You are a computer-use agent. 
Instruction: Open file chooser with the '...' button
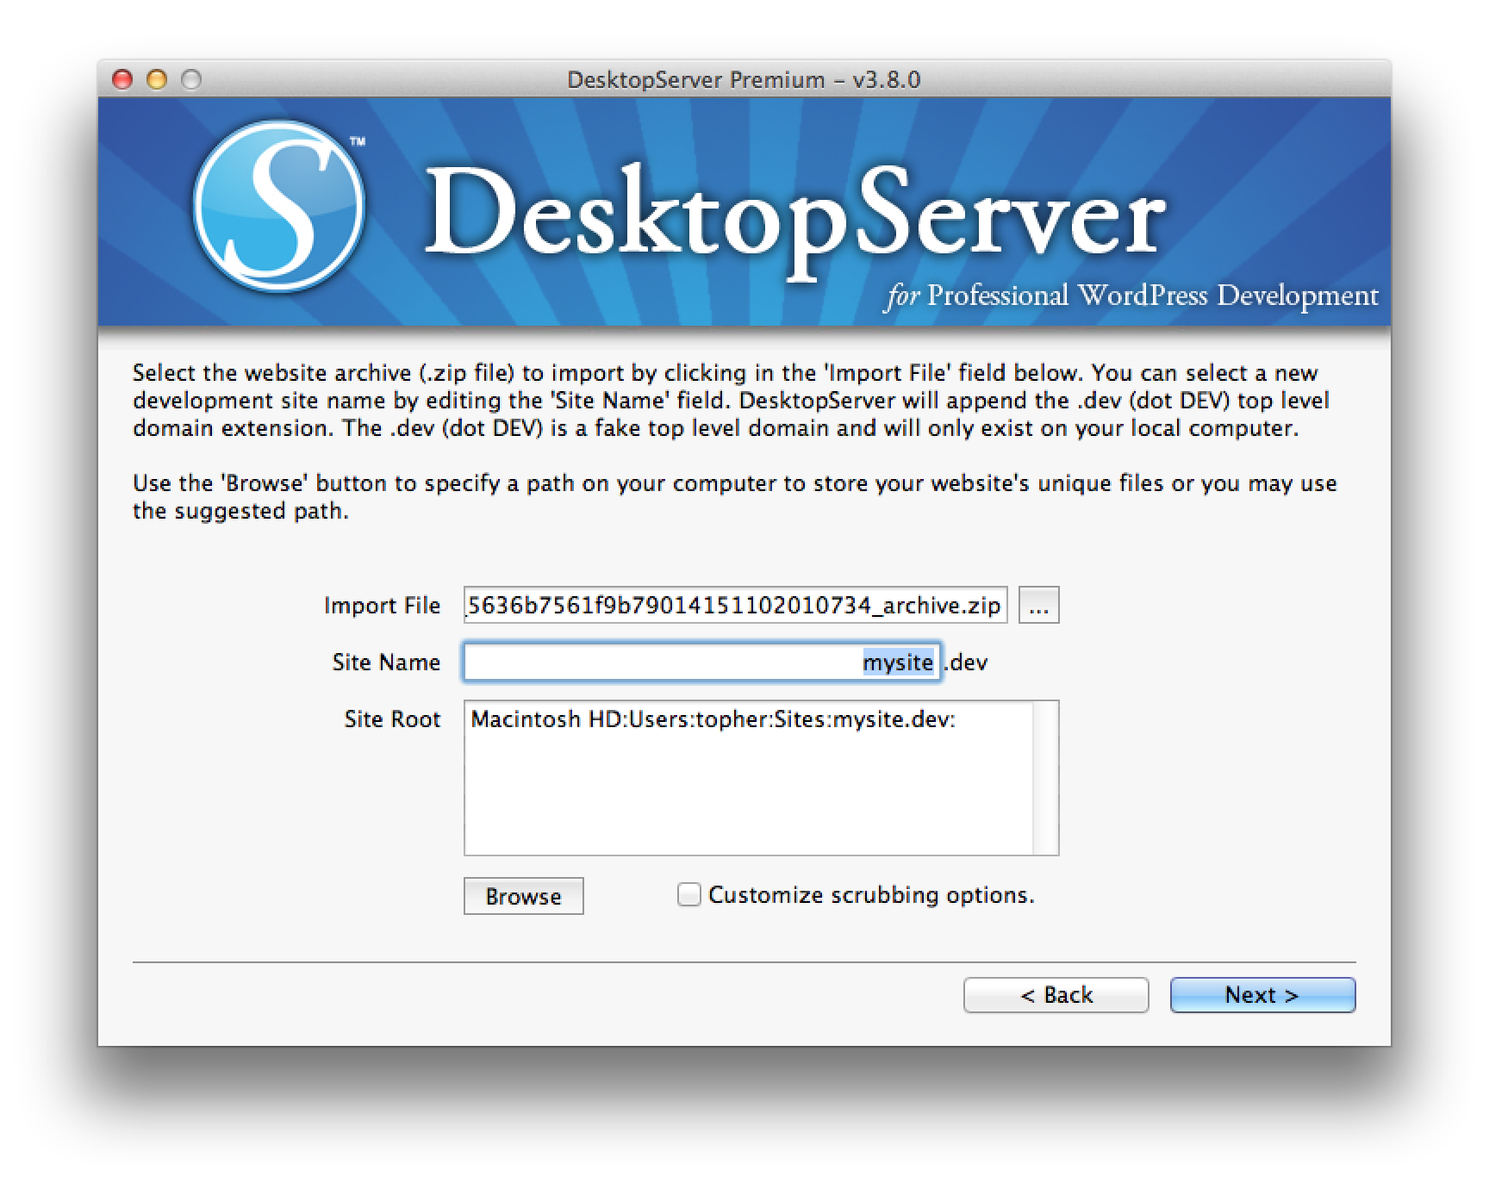point(1038,605)
